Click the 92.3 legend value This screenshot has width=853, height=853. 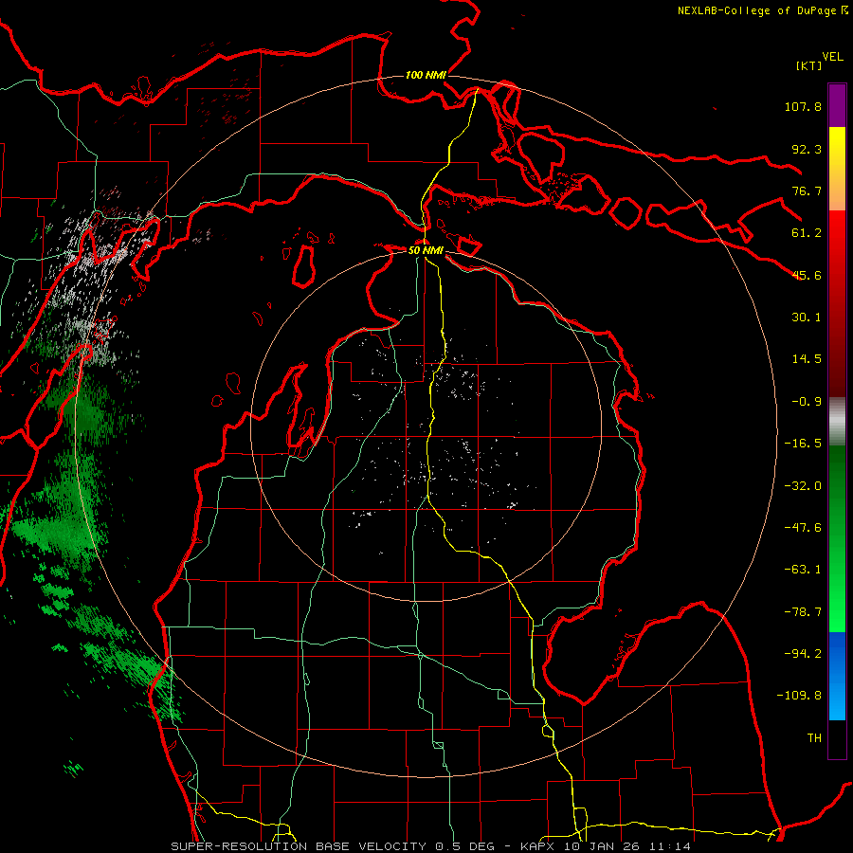point(807,149)
